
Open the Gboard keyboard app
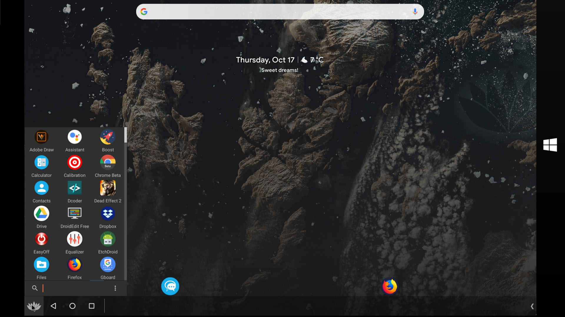[107, 265]
